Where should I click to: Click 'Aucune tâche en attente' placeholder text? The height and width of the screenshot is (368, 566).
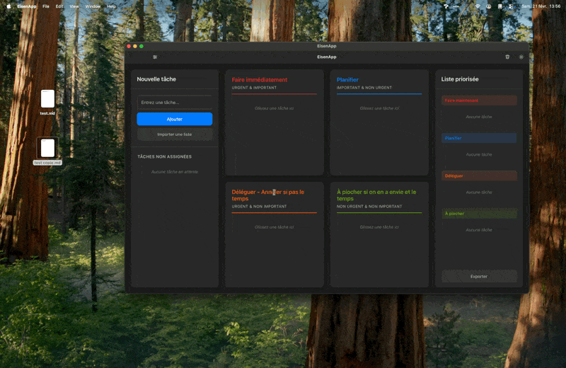click(174, 172)
